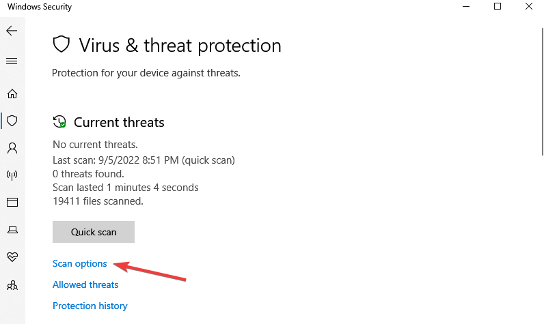
Task: Open the Protection history link
Action: (x=90, y=306)
